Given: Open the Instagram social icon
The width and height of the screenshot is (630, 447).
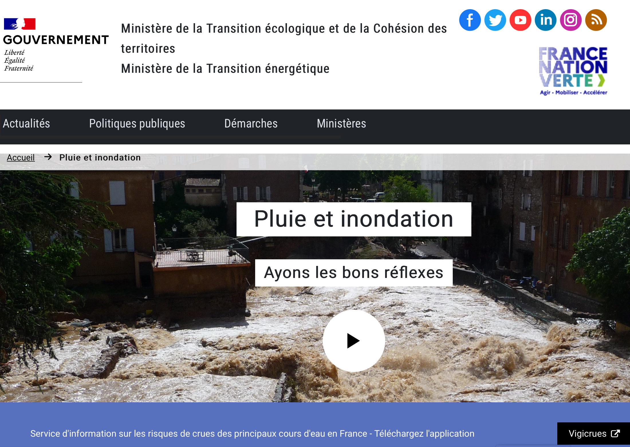Looking at the screenshot, I should pyautogui.click(x=571, y=20).
